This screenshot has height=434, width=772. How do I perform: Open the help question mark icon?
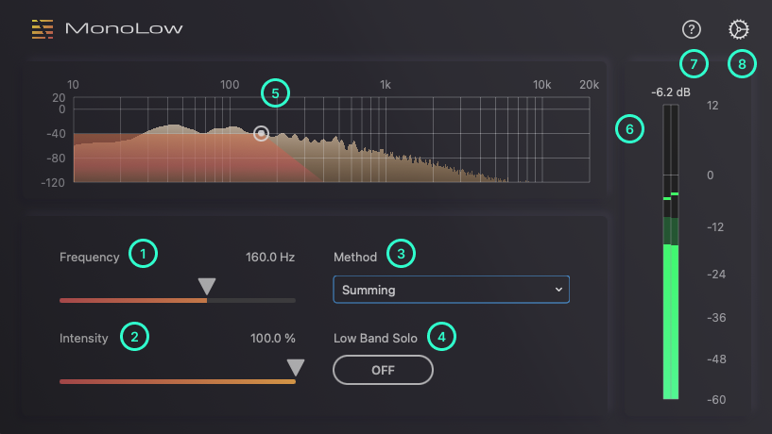[691, 29]
